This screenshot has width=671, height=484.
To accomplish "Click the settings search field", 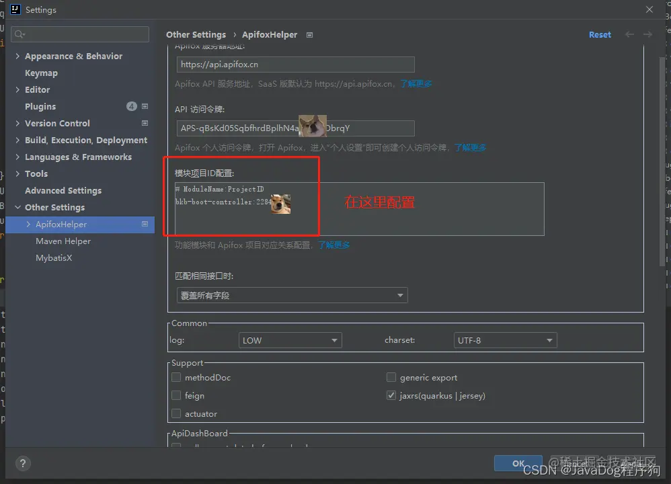I will coord(80,34).
